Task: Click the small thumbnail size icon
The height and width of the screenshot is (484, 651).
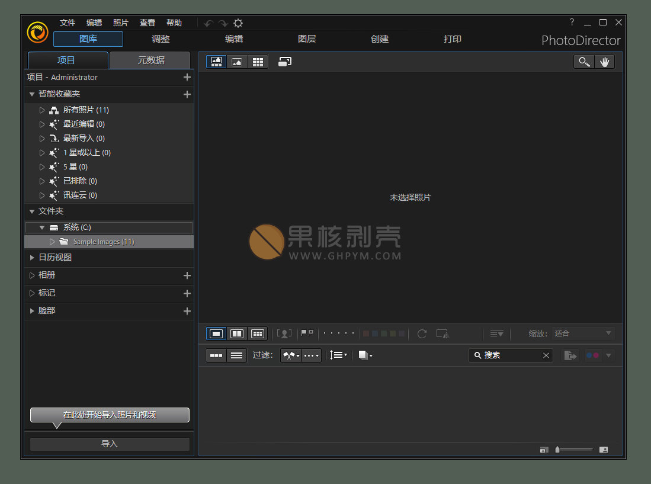Action: (544, 450)
